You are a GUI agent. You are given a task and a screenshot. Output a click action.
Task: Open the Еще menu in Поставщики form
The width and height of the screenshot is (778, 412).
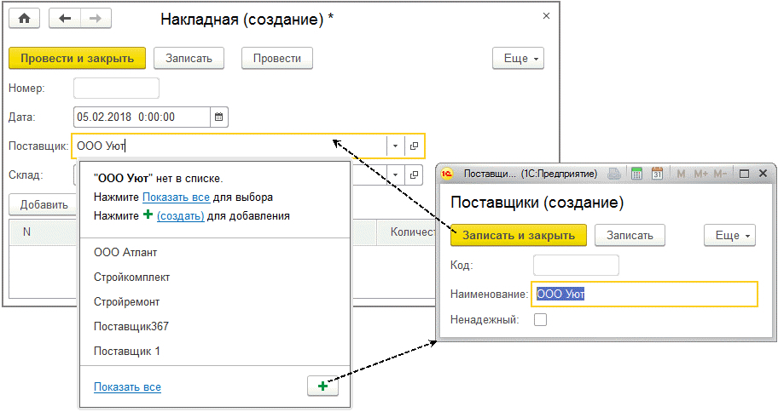729,235
